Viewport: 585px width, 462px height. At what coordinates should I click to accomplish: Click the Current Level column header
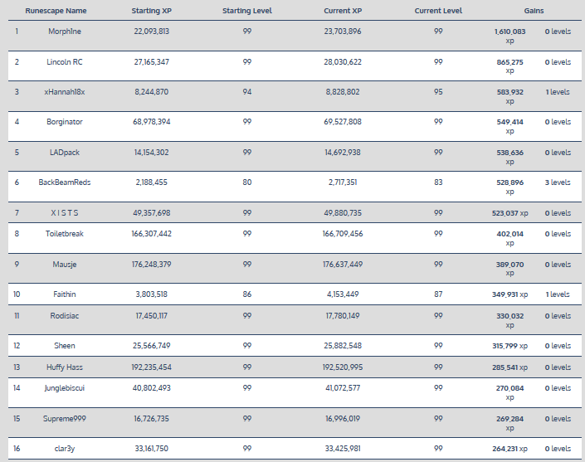click(438, 11)
